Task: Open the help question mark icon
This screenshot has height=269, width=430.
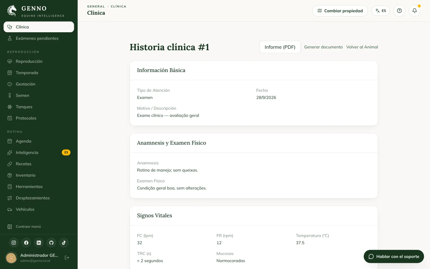Action: 399,11
